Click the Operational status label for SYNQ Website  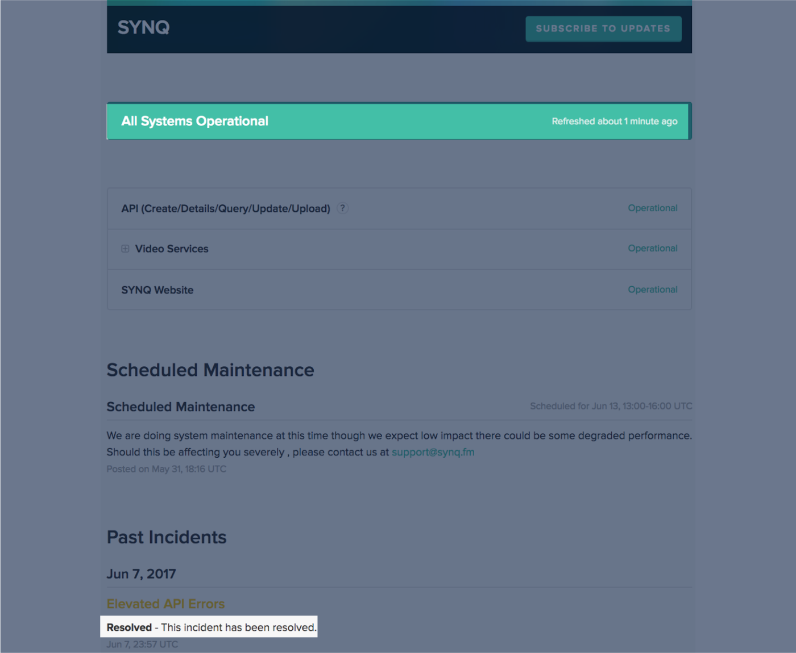coord(653,290)
